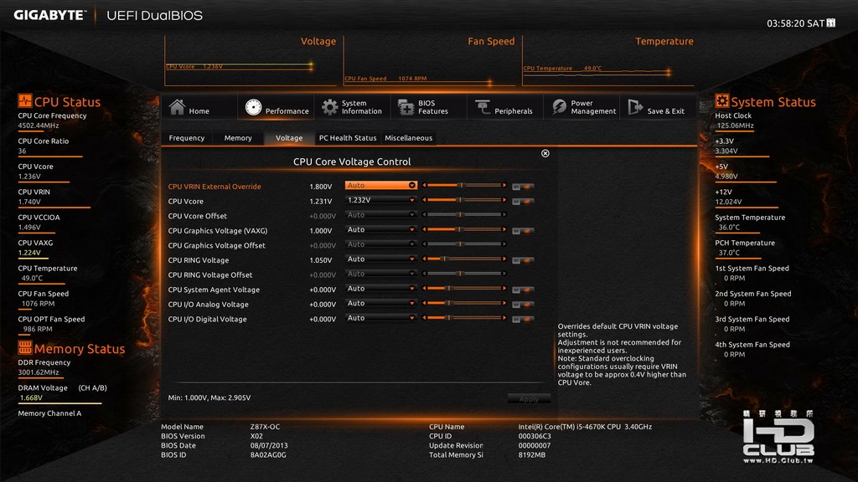Open the CPU Vcore 1.232V dropdown
The image size is (858, 482).
point(381,200)
